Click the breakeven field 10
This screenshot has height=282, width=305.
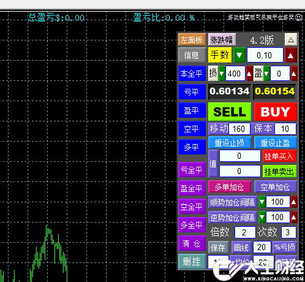click(285, 129)
